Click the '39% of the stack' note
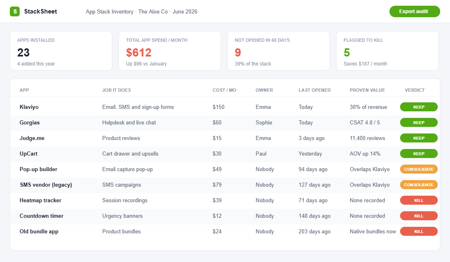 tap(253, 64)
